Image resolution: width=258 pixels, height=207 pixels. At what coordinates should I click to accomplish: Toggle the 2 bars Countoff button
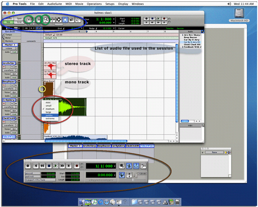pos(136,166)
